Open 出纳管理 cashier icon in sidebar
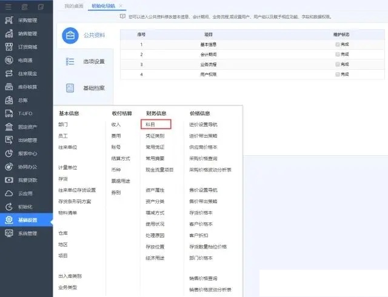 [x=9, y=140]
